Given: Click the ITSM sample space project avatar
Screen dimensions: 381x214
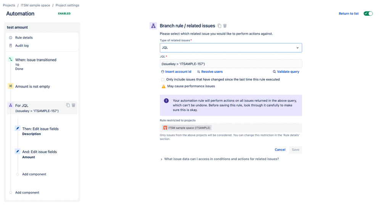Looking at the screenshot, I should point(165,128).
